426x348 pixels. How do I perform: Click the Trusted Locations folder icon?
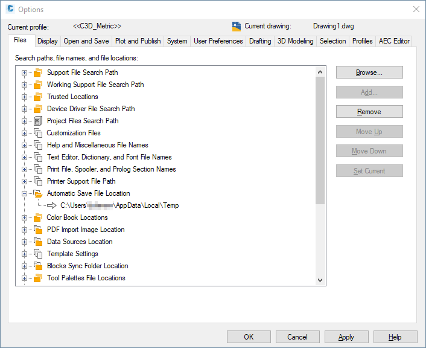(38, 97)
